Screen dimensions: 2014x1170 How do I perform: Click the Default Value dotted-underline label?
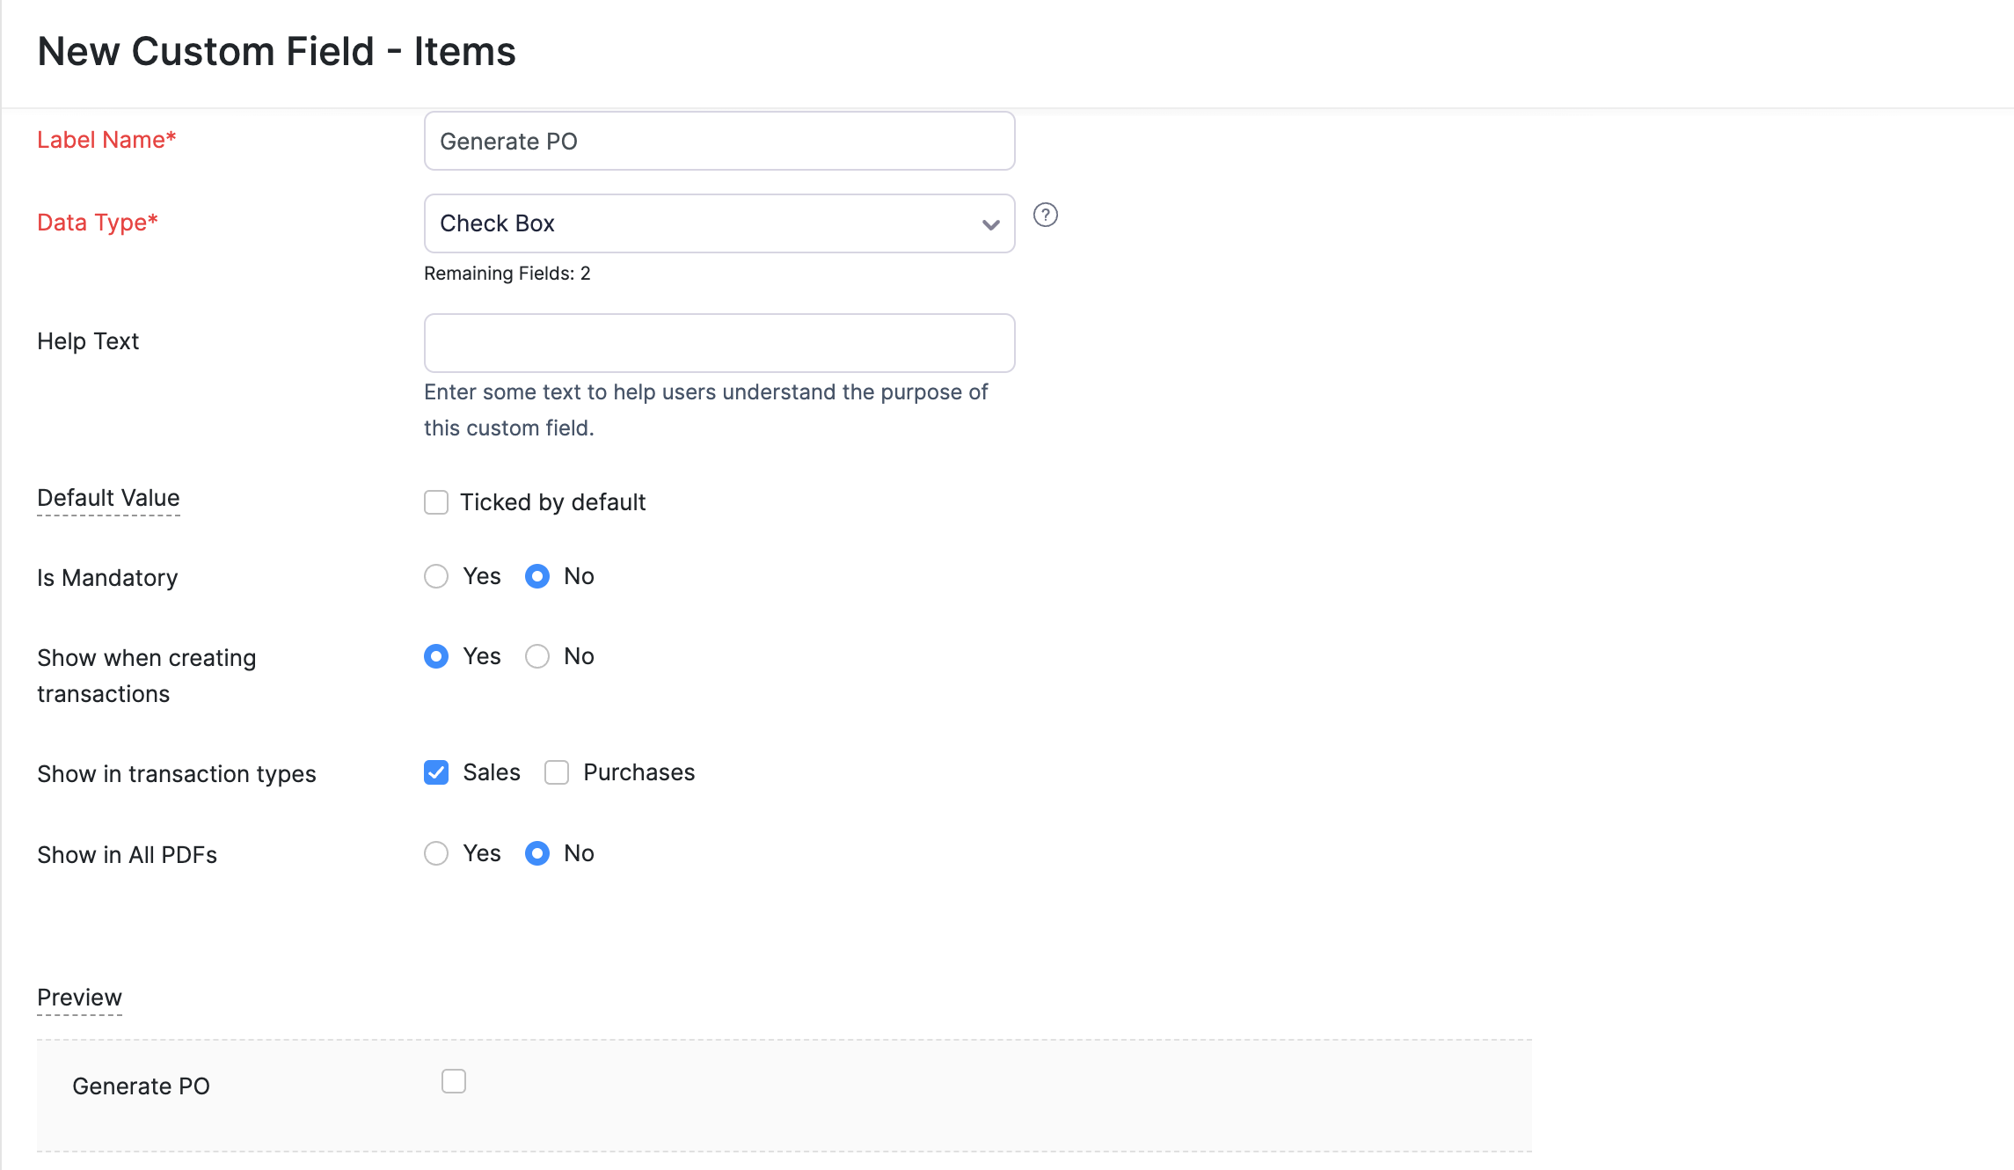(x=108, y=498)
